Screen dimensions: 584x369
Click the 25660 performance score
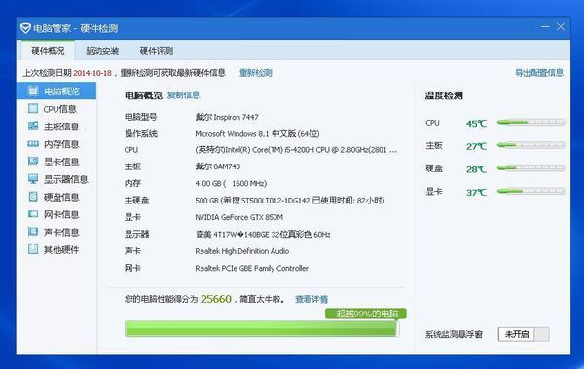(216, 299)
